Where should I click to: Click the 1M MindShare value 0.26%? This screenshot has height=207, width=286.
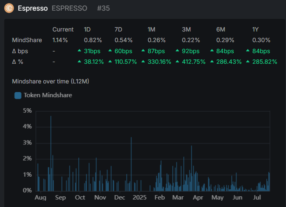click(x=157, y=40)
